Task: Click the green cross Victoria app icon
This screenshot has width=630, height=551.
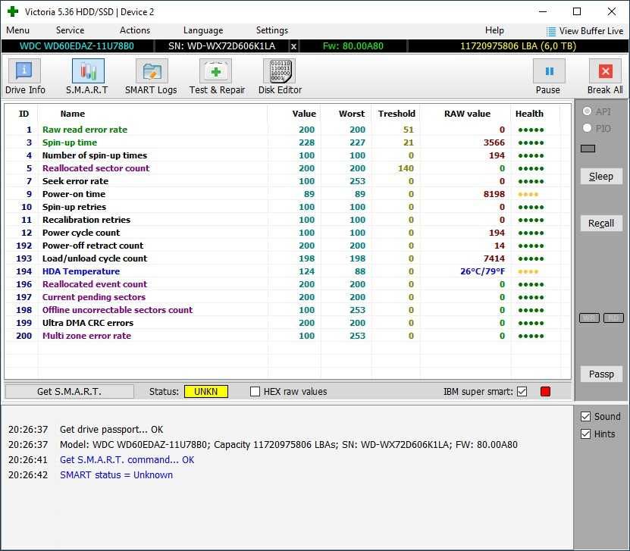Action: click(13, 11)
